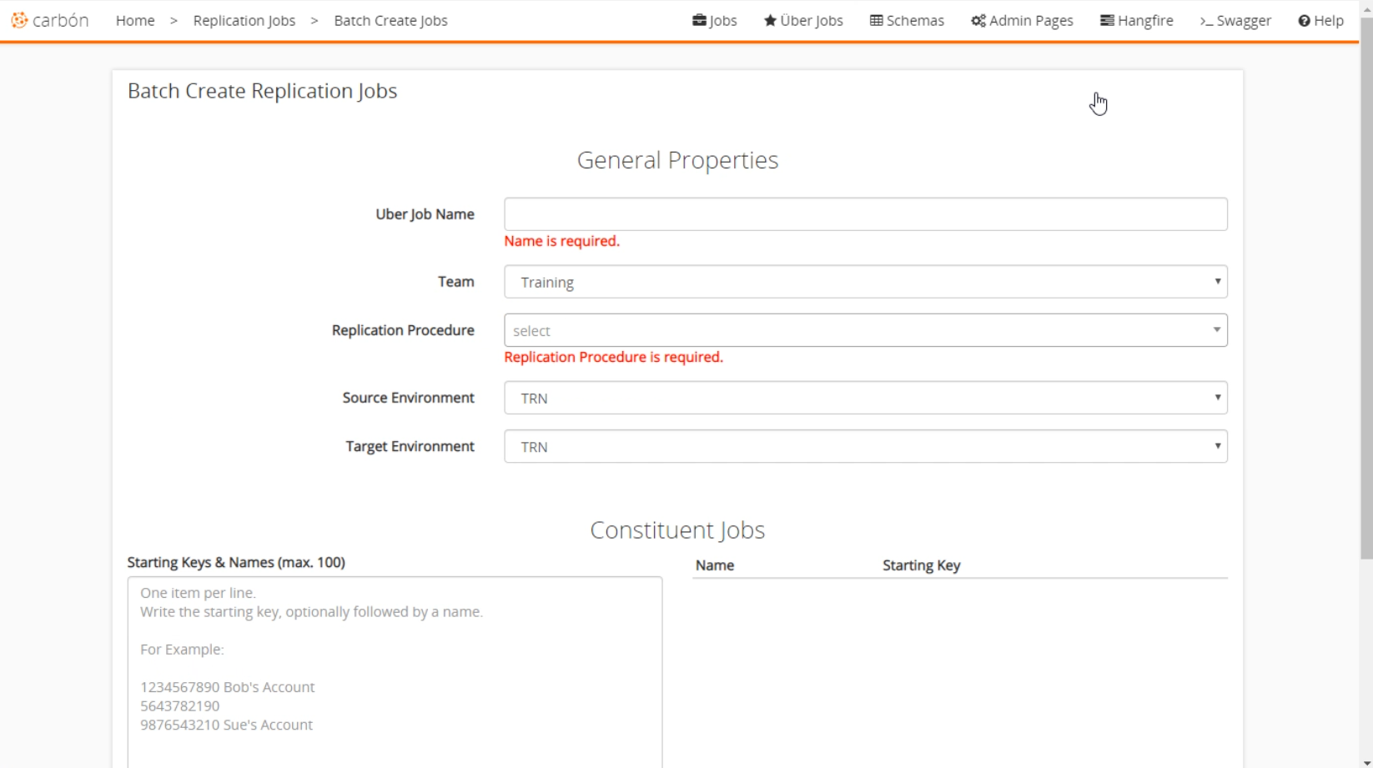Screen dimensions: 1373x768
Task: Open the Replication Procedure select dropdown
Action: click(866, 330)
